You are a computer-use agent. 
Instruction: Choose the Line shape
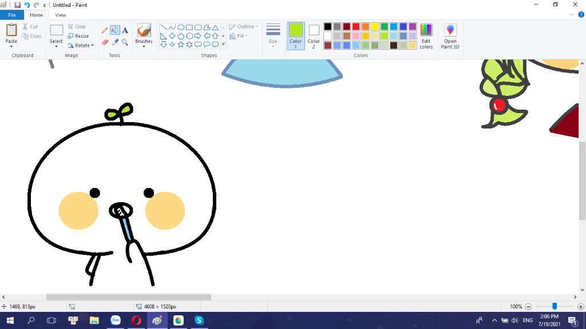coord(164,27)
